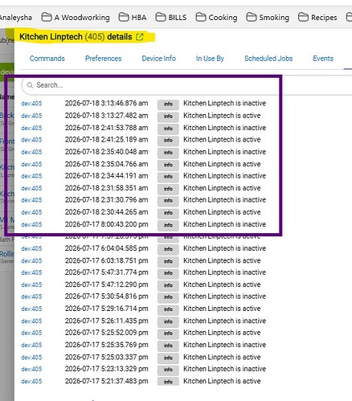Click info badge for 6:04:04.585 pm event
This screenshot has height=401, width=352.
[168, 249]
